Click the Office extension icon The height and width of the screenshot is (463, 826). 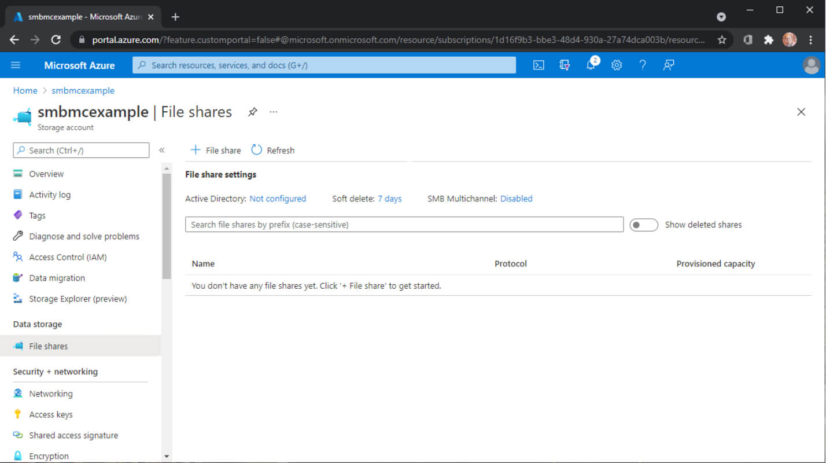(748, 40)
